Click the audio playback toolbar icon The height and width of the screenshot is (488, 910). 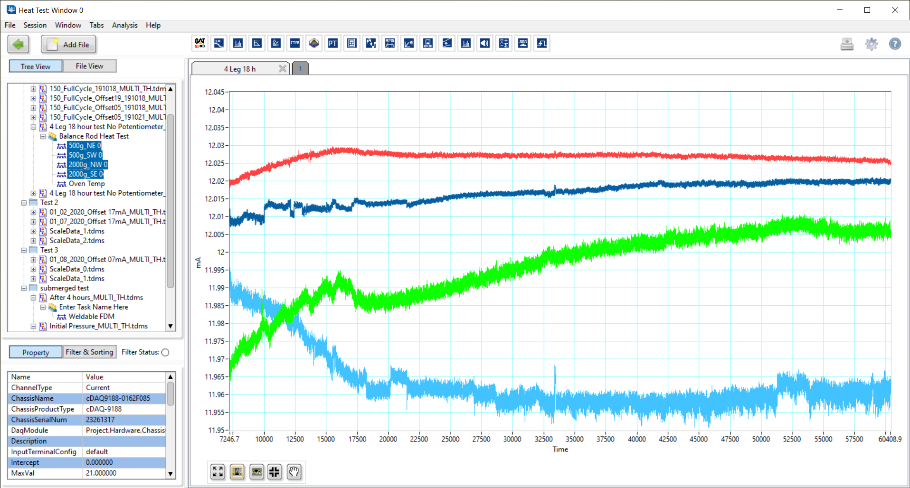pyautogui.click(x=485, y=43)
